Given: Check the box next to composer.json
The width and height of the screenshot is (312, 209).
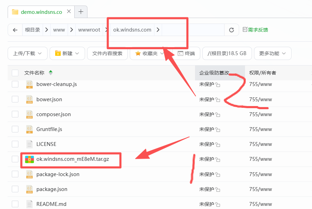Looking at the screenshot, I should (x=15, y=114).
